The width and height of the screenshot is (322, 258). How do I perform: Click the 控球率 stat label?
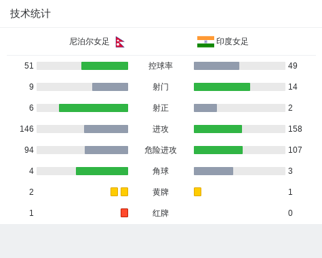(x=161, y=66)
